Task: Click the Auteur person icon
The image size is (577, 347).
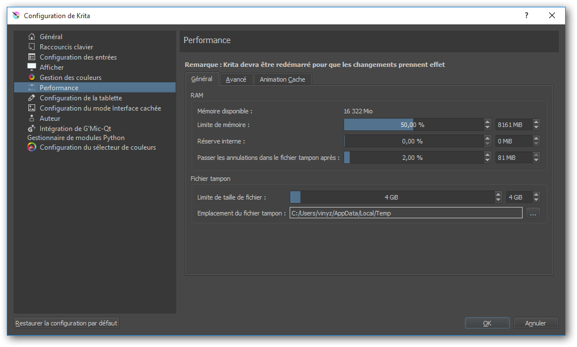Action: tap(32, 119)
